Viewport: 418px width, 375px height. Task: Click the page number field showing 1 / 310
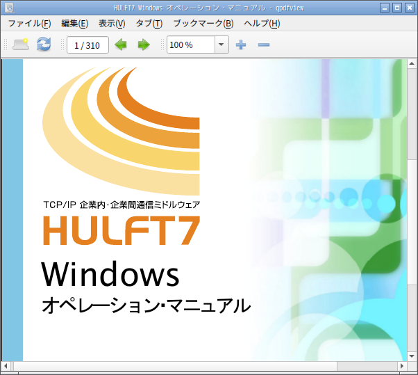coord(87,45)
